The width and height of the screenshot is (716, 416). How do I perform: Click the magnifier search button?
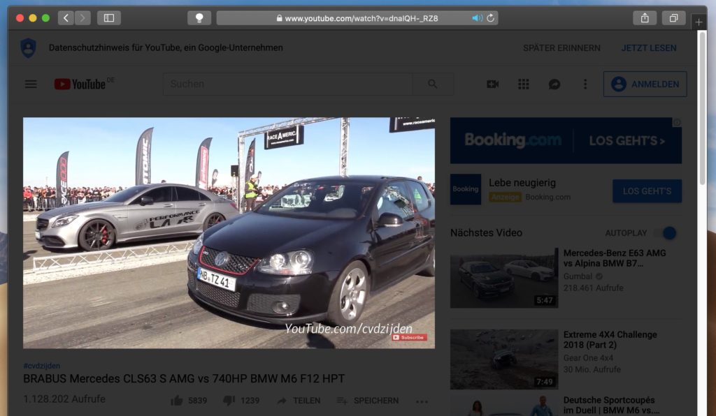[432, 84]
